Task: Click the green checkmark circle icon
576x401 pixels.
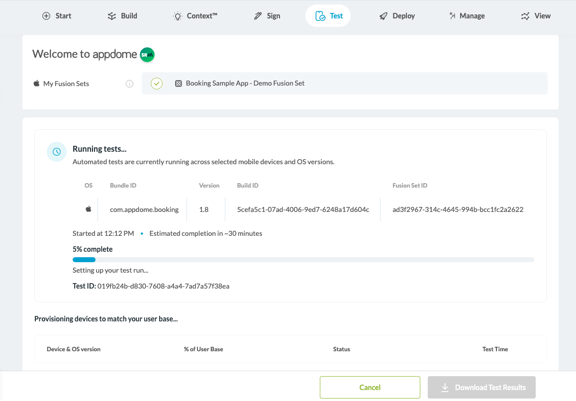Action: click(157, 84)
